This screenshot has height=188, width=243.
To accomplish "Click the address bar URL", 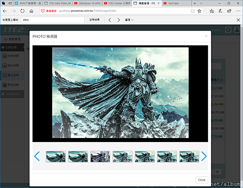I will (x=87, y=11).
